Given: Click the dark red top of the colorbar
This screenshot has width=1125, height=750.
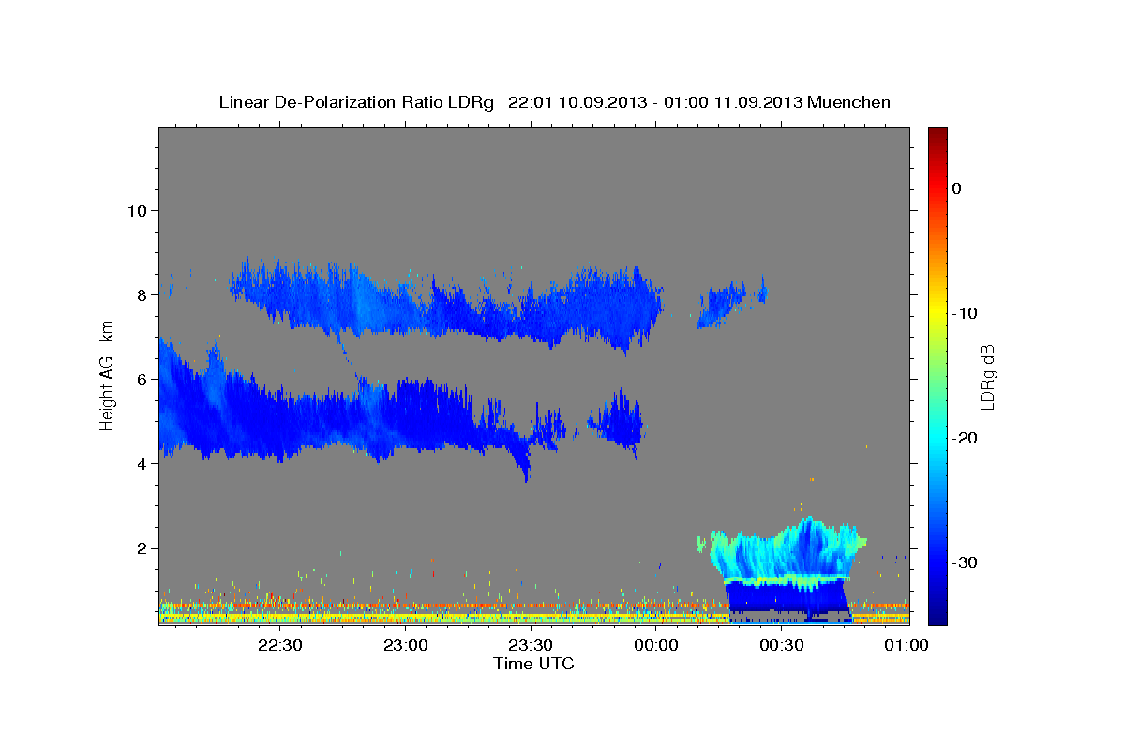Looking at the screenshot, I should 937,134.
